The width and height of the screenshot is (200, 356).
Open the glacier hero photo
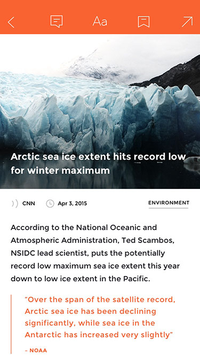tap(100, 111)
